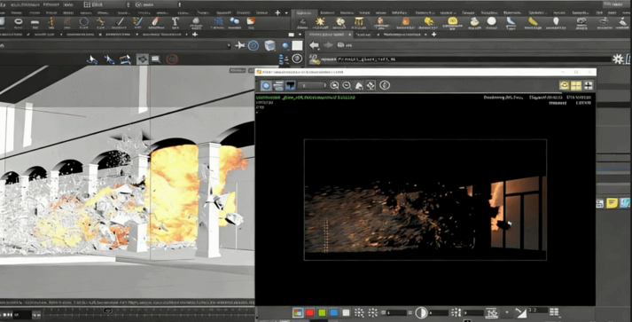Click the yellow sticky note icon
Viewport: 632px width, 322px height.
click(x=612, y=202)
